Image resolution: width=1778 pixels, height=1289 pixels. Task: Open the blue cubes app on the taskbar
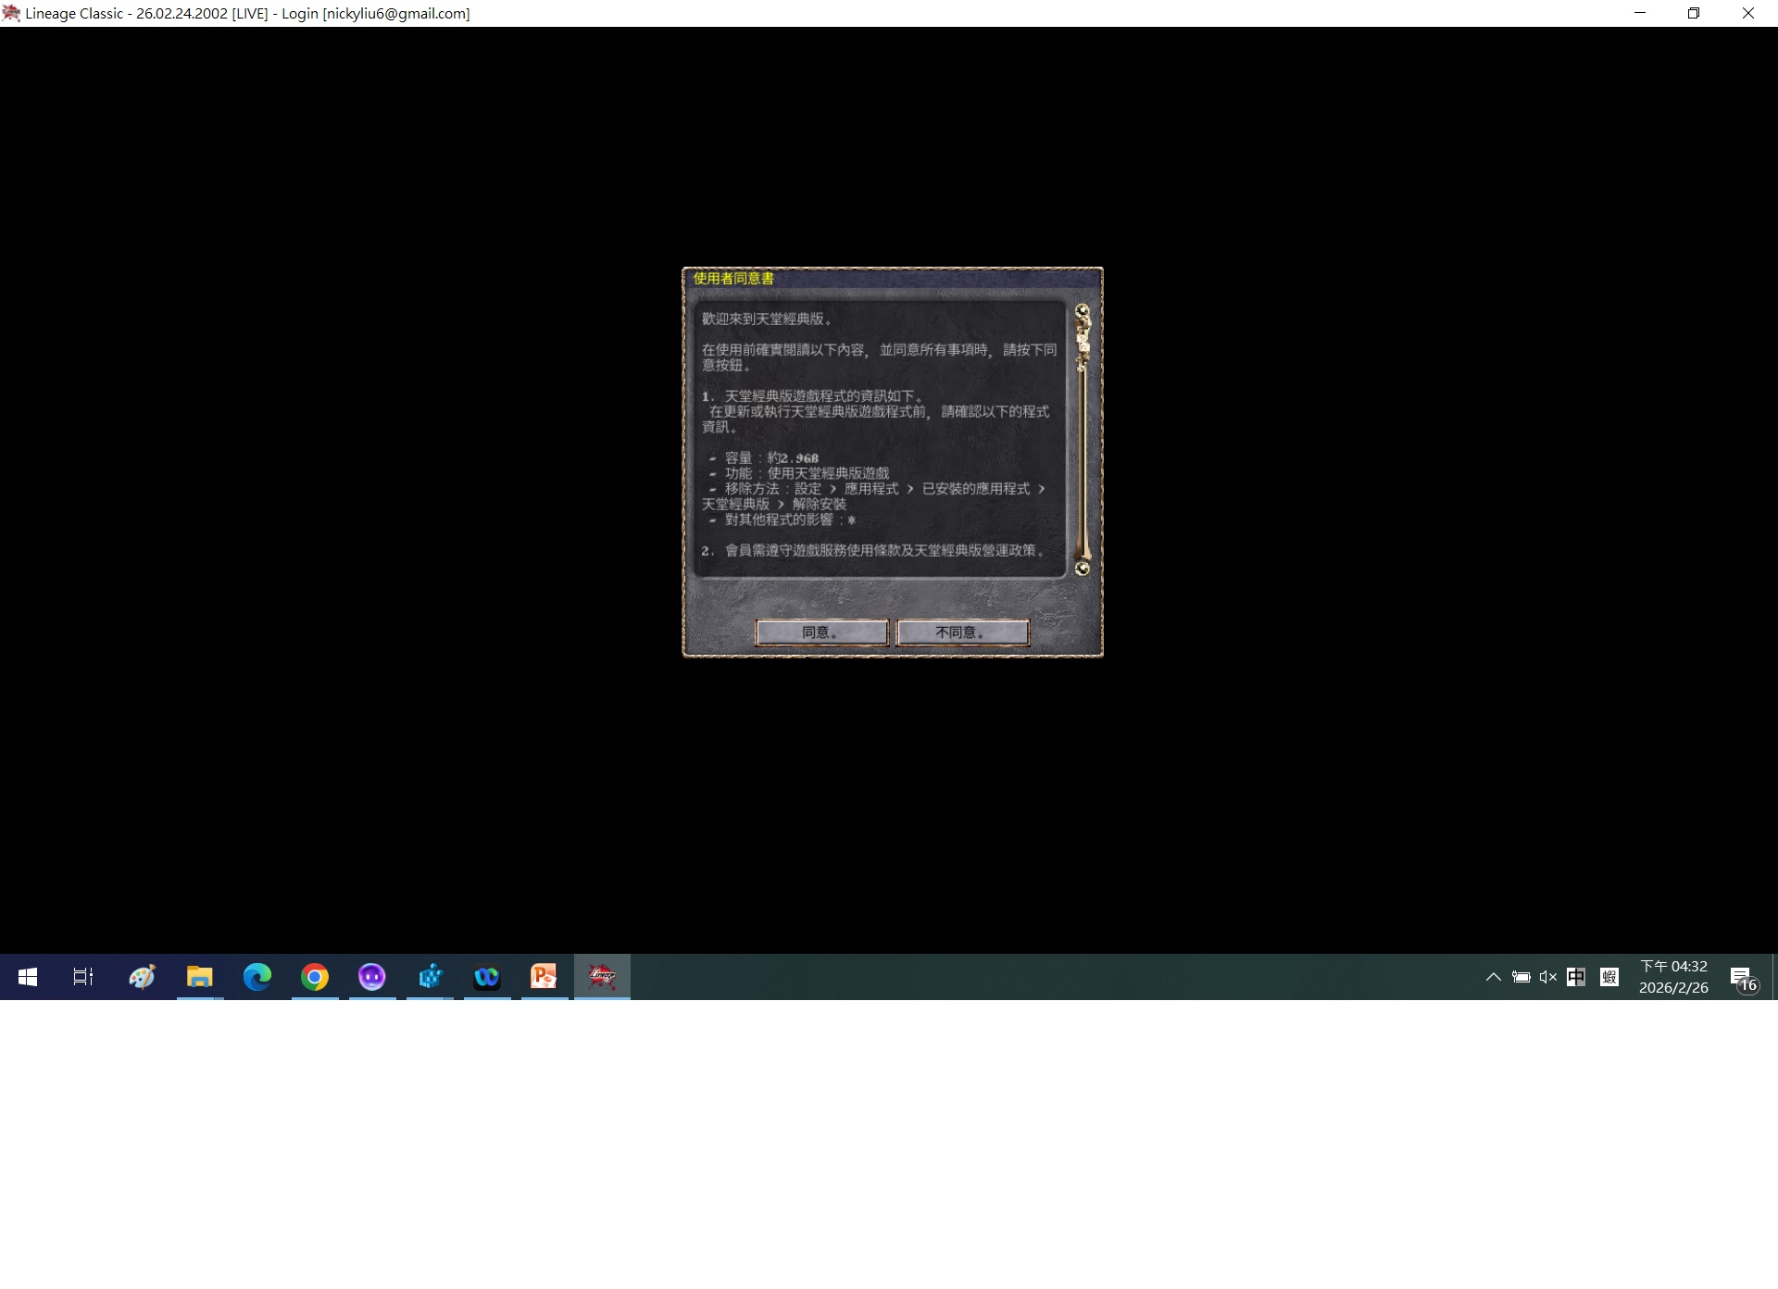430,977
